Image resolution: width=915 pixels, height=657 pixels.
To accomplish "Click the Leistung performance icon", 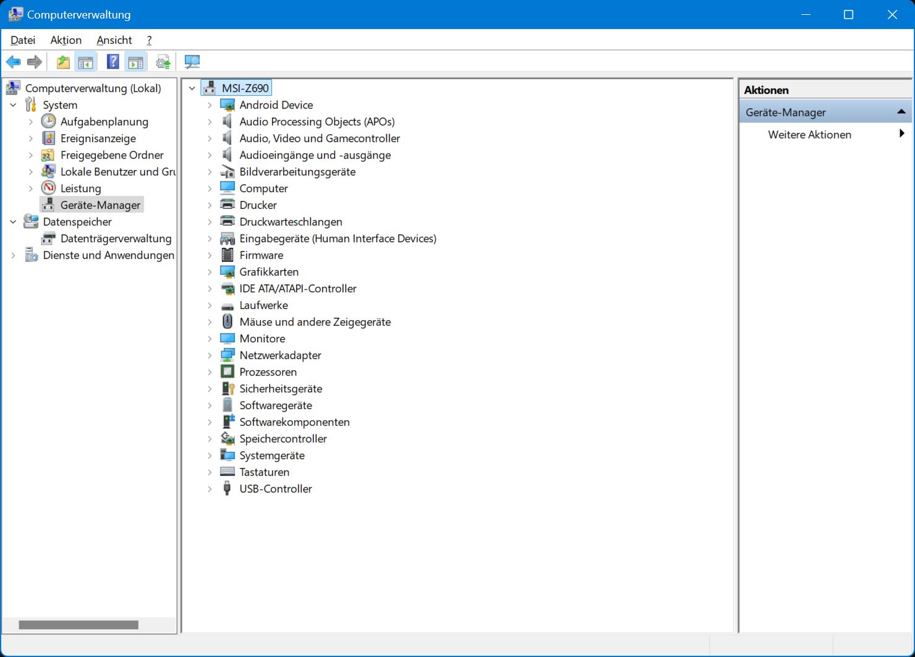I will click(x=48, y=189).
